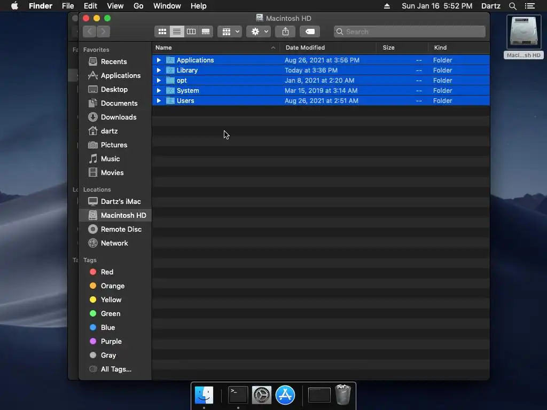Open the Trash in the Dock

tap(343, 395)
